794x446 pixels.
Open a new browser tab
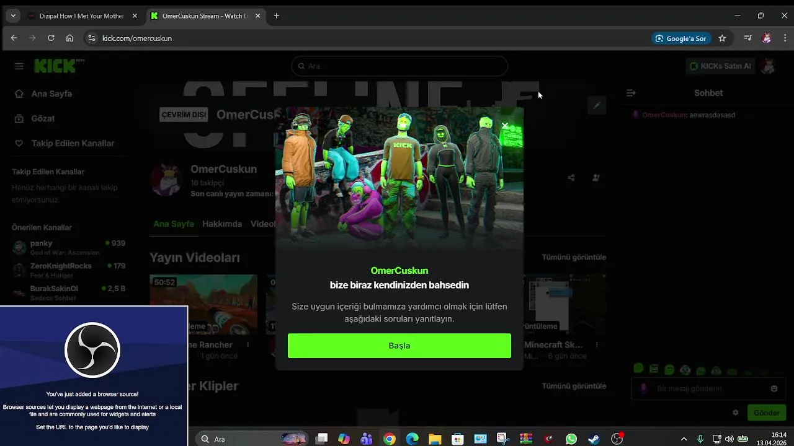point(277,15)
